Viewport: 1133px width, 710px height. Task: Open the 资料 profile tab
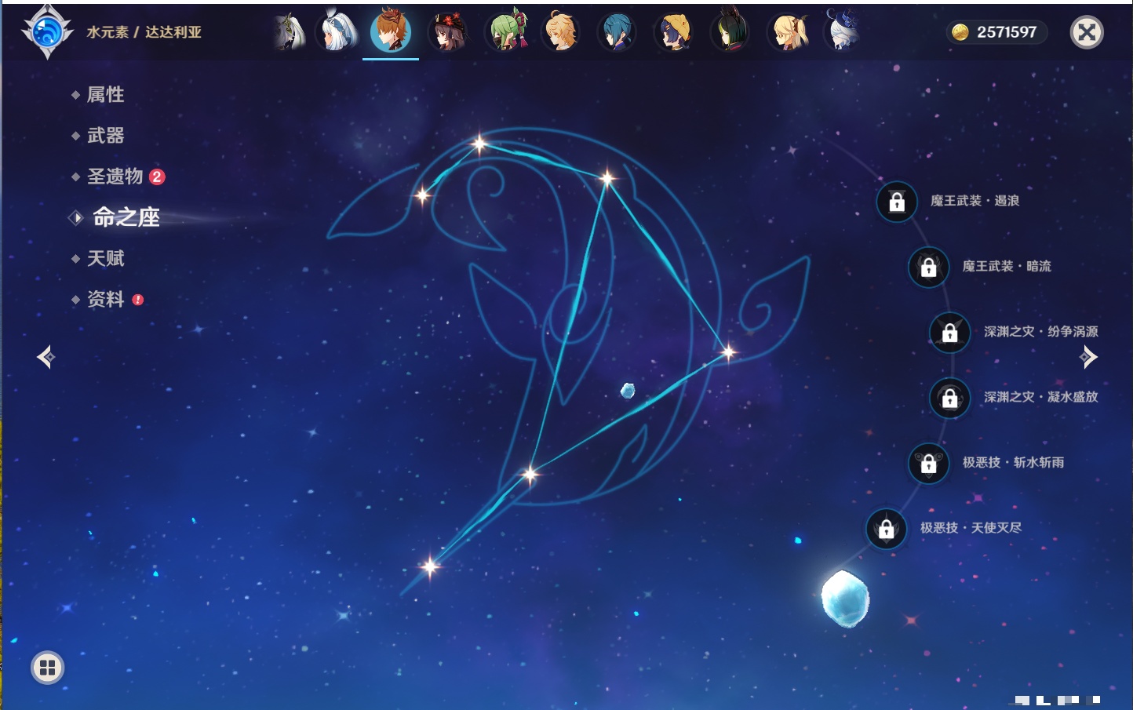coord(105,299)
